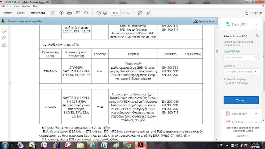Click the '130-148,5' table cell
265x149 pixels.
click(x=51, y=71)
